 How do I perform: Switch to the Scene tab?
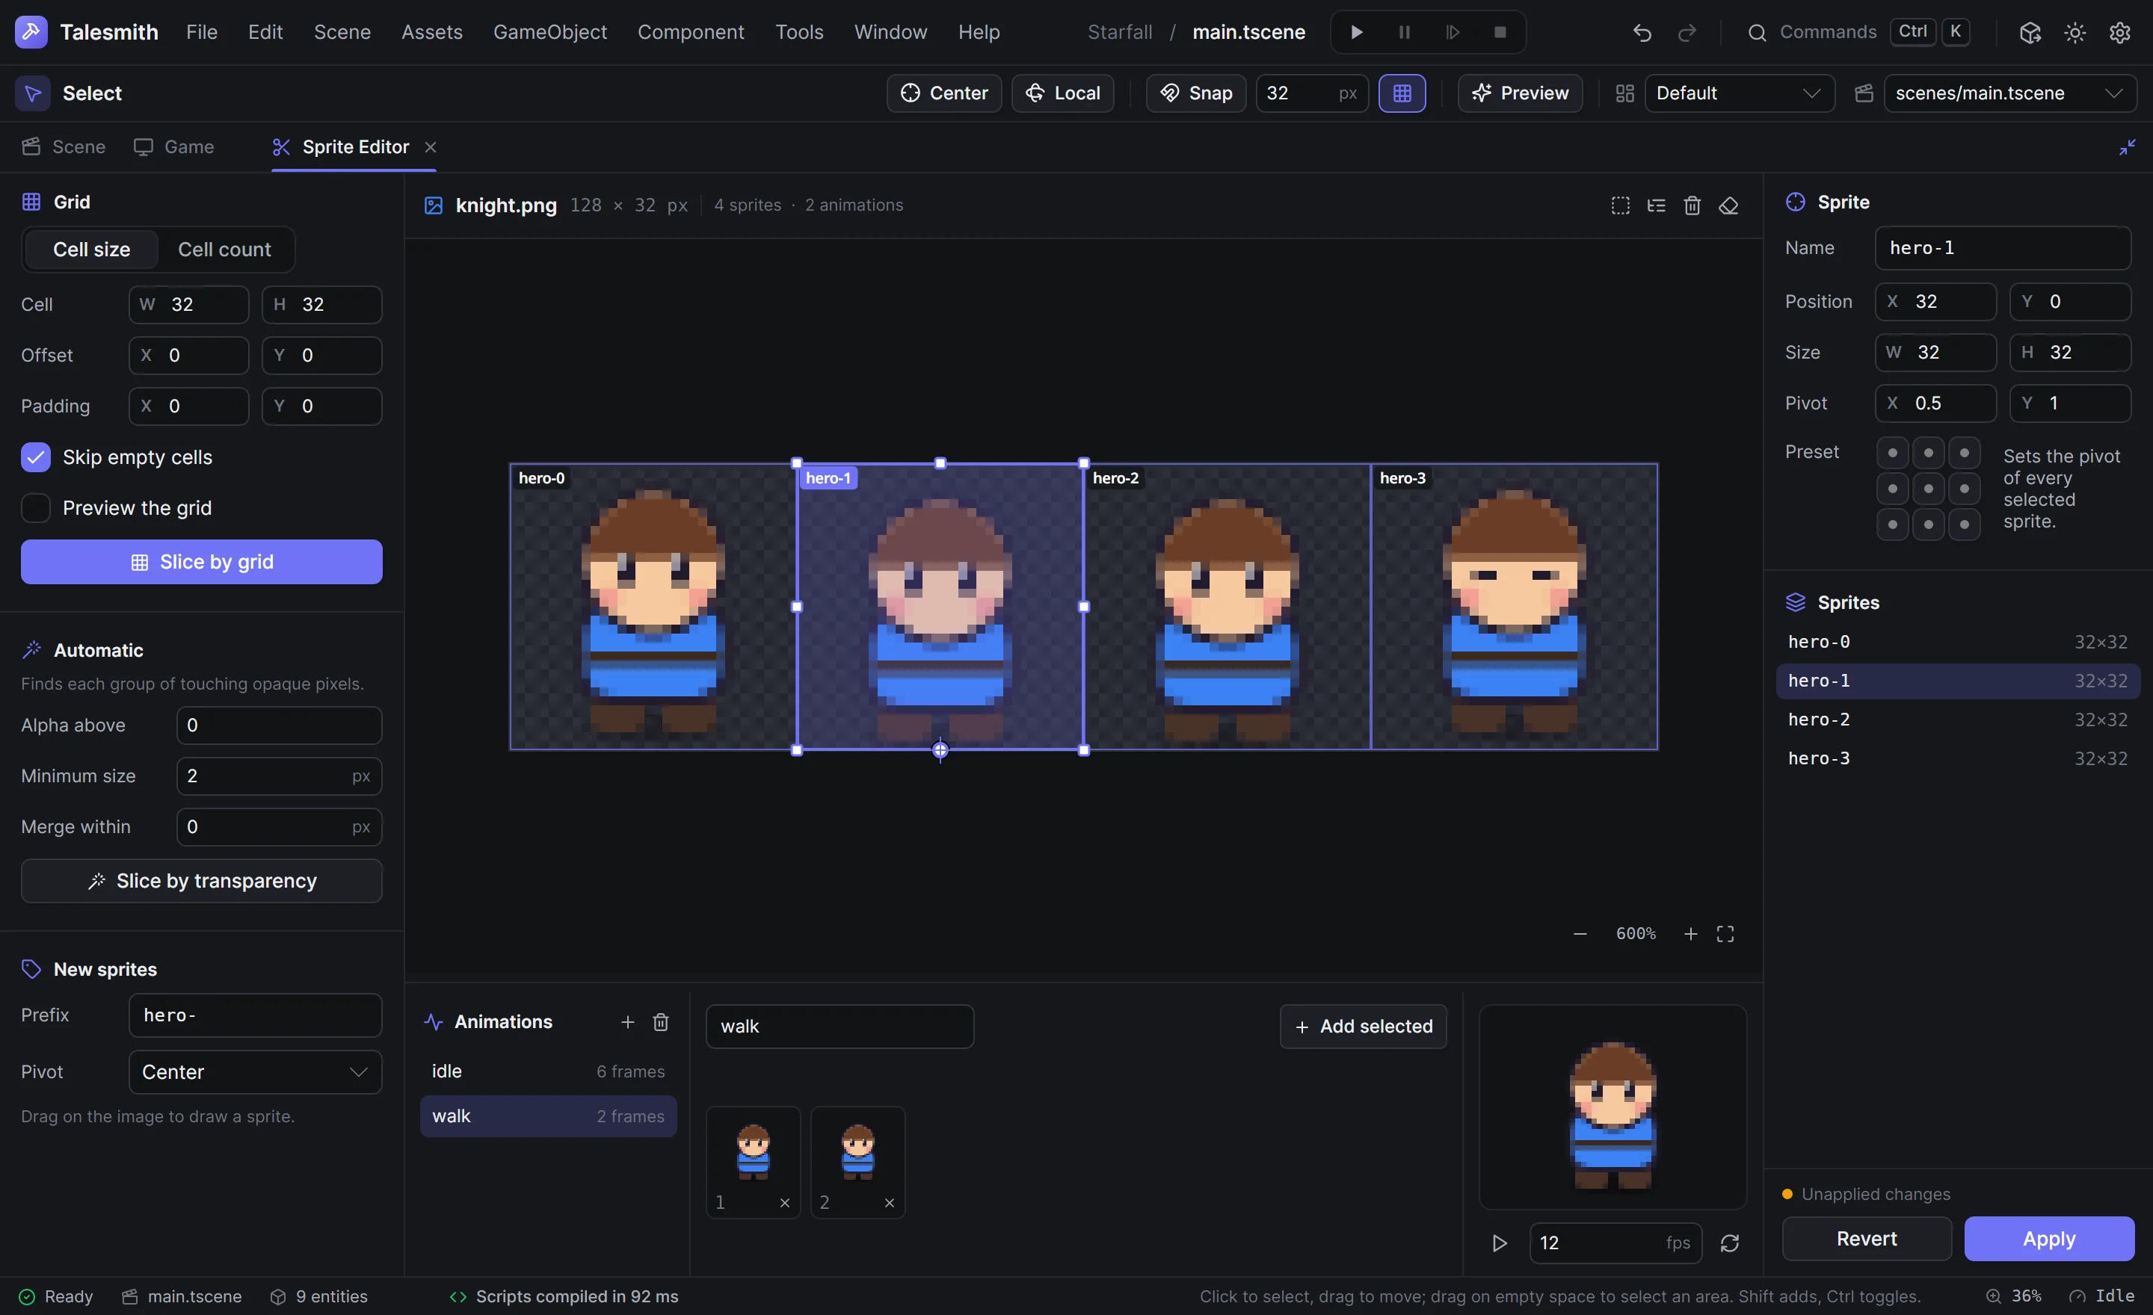tap(64, 146)
